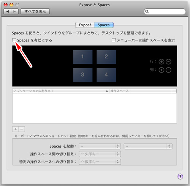Close the window with the red button
Viewport: 190px width, 186px height.
[x=6, y=5]
